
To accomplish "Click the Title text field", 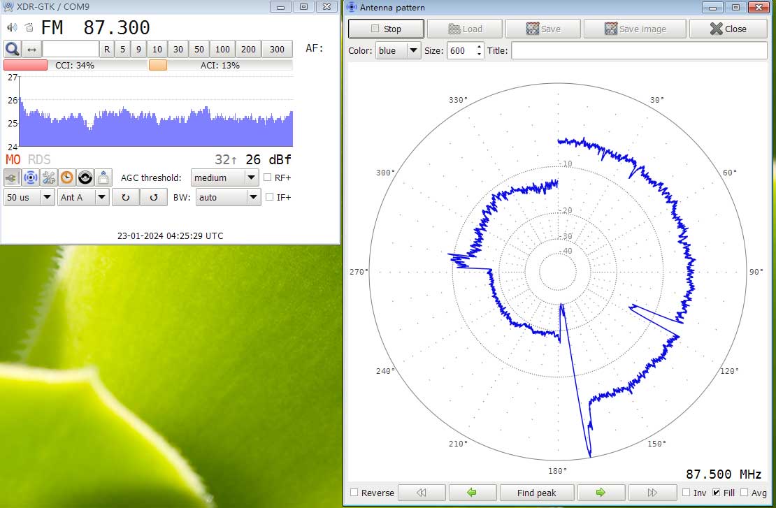I will (x=639, y=50).
